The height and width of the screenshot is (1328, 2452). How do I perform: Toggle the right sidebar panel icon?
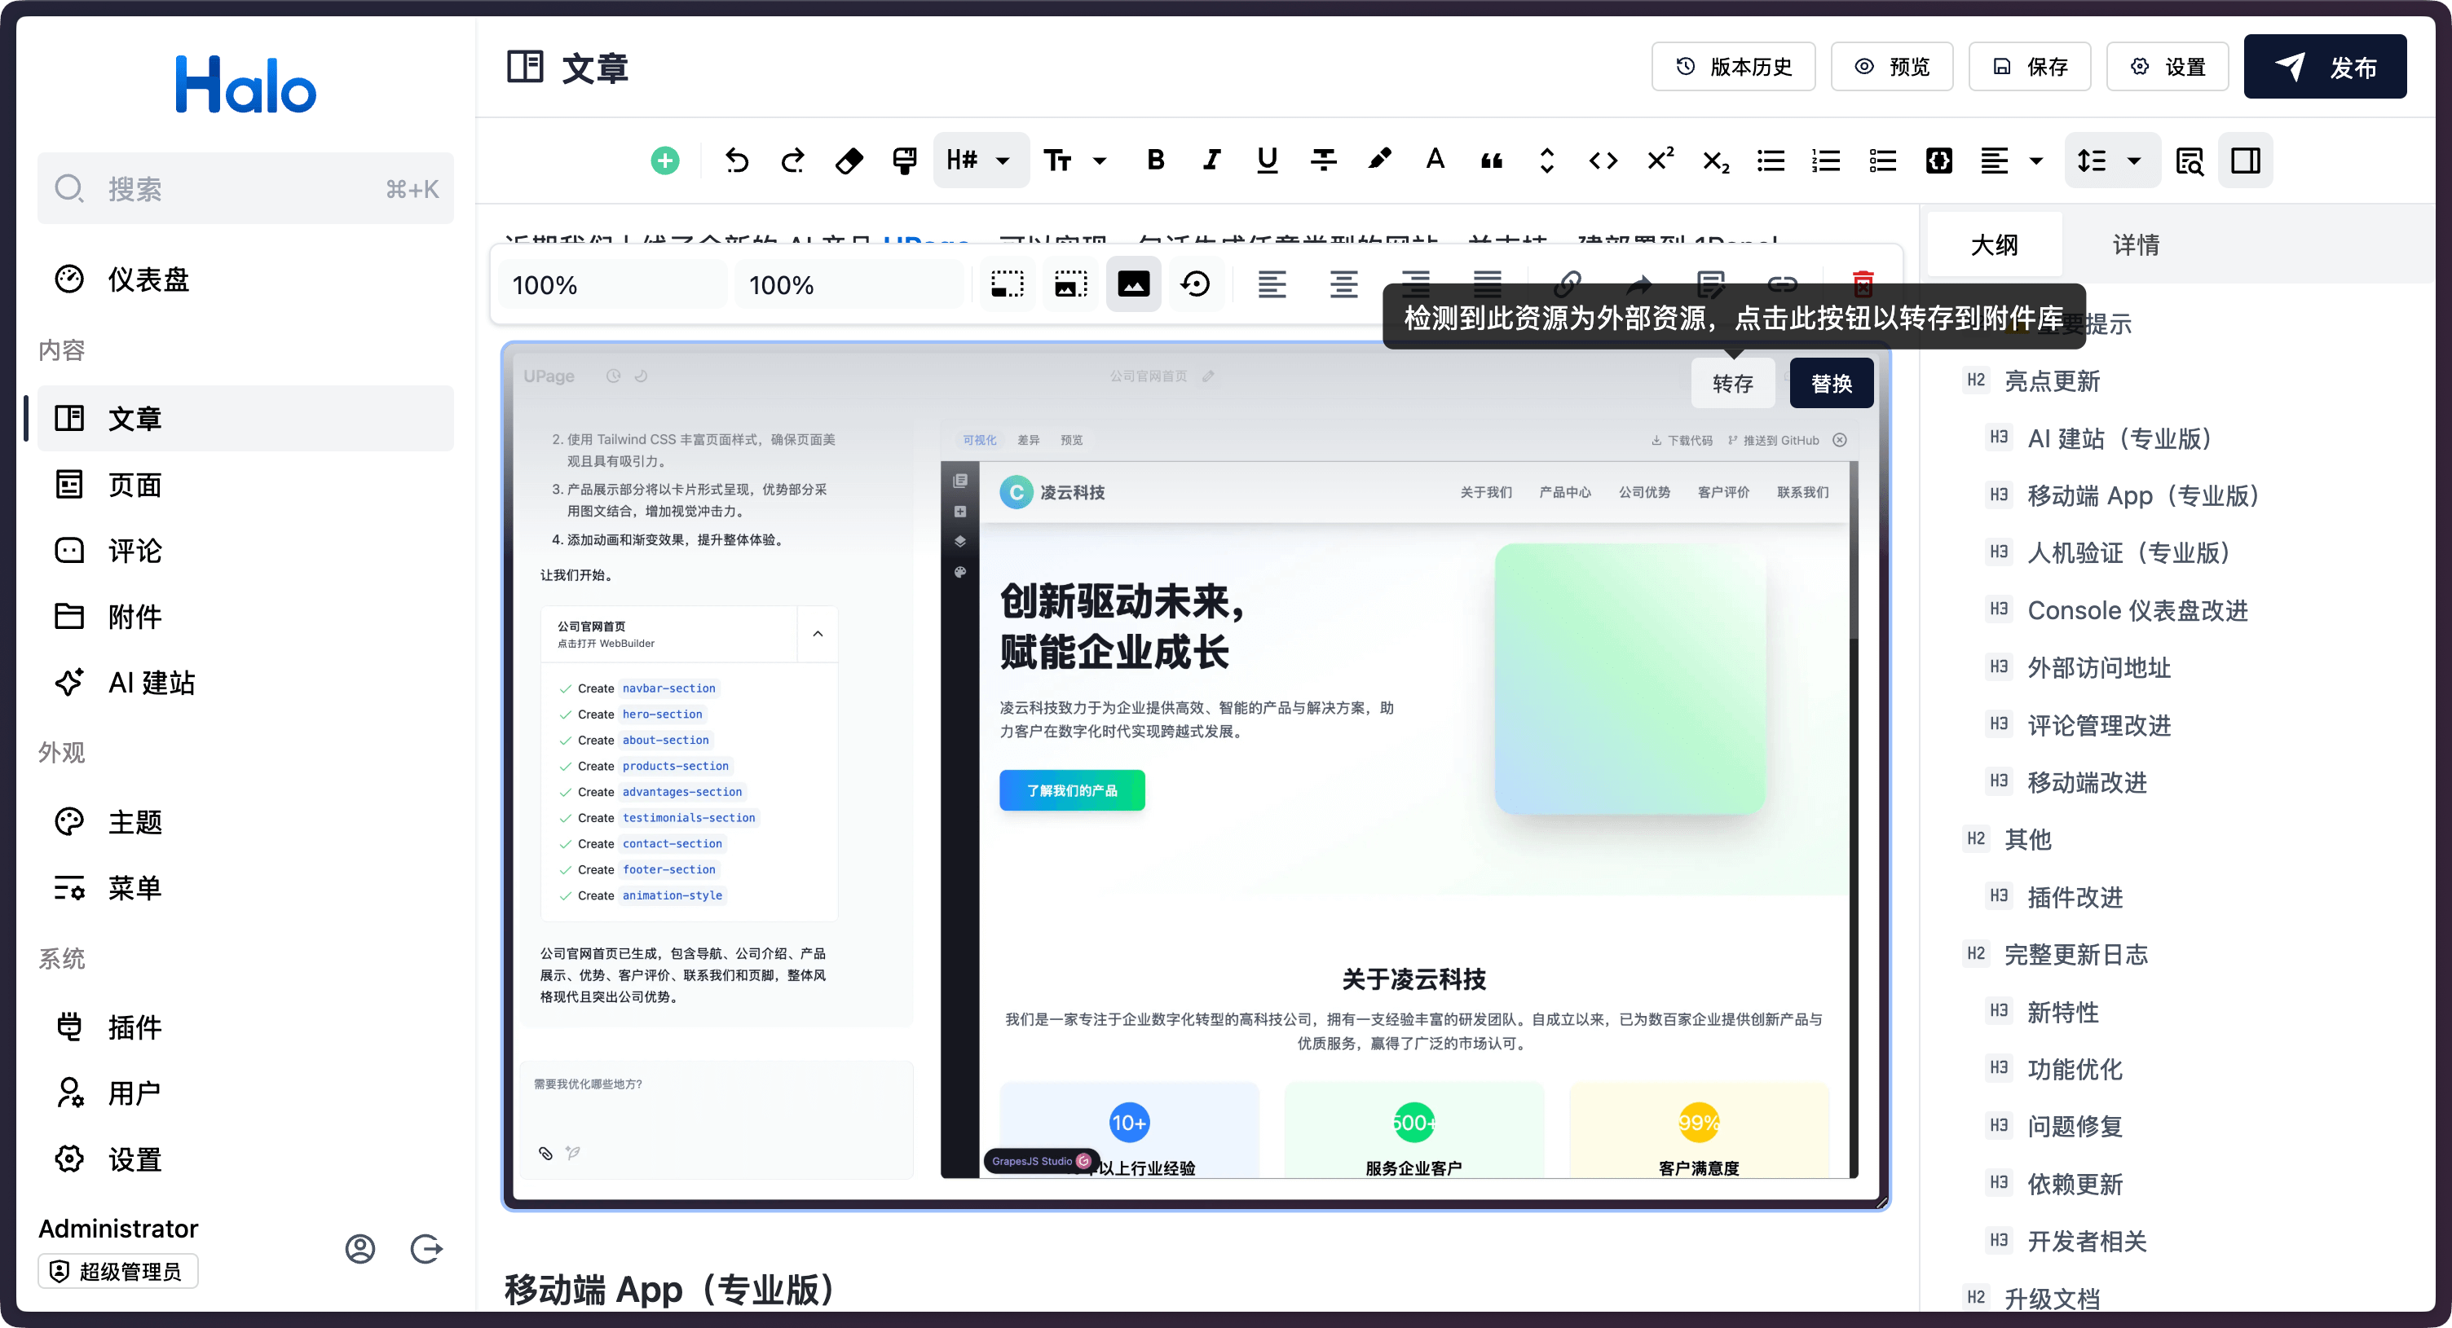[x=2246, y=161]
